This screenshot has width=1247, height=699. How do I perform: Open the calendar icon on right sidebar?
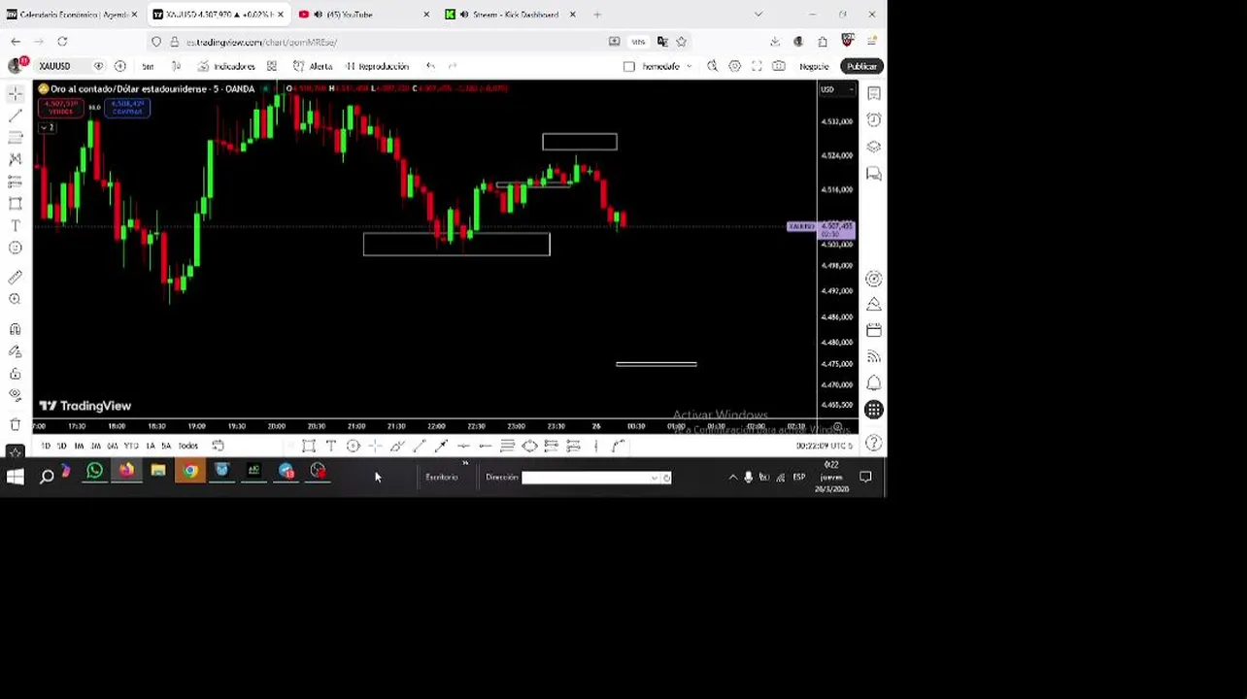pyautogui.click(x=874, y=331)
